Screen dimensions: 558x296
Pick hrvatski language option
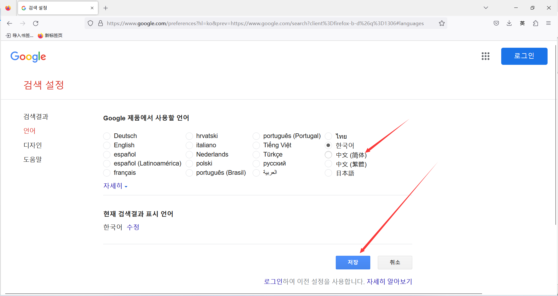click(189, 136)
